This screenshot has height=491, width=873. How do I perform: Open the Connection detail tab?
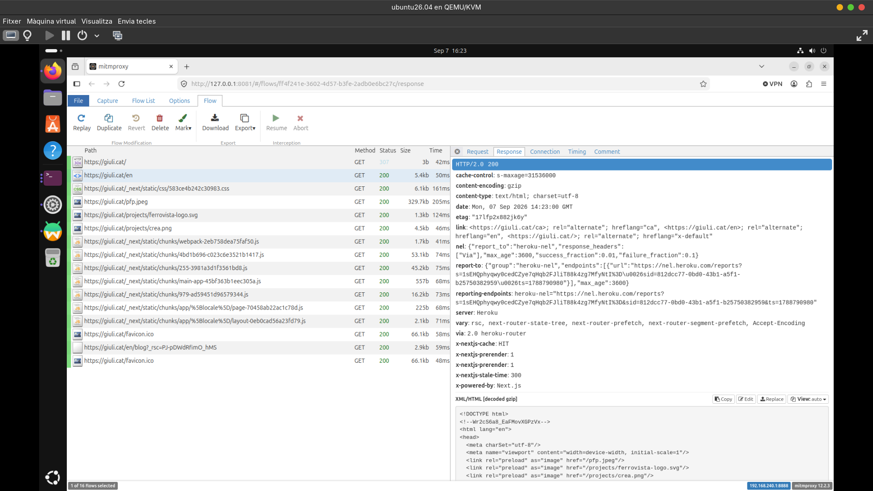[x=545, y=152]
